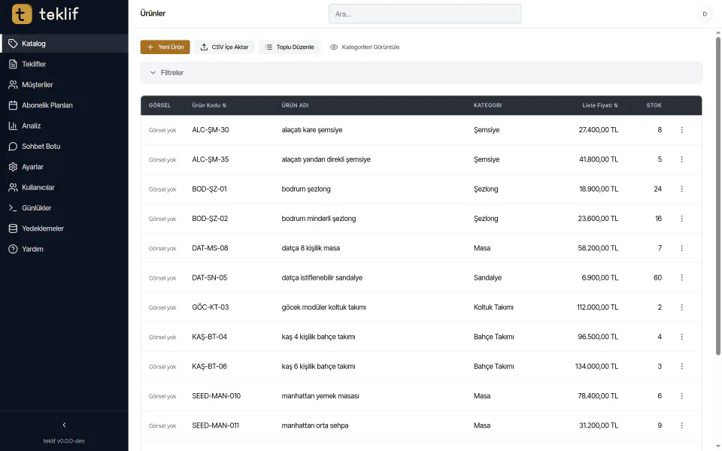
Task: Click the page vertical scrollbar
Action: (717, 195)
